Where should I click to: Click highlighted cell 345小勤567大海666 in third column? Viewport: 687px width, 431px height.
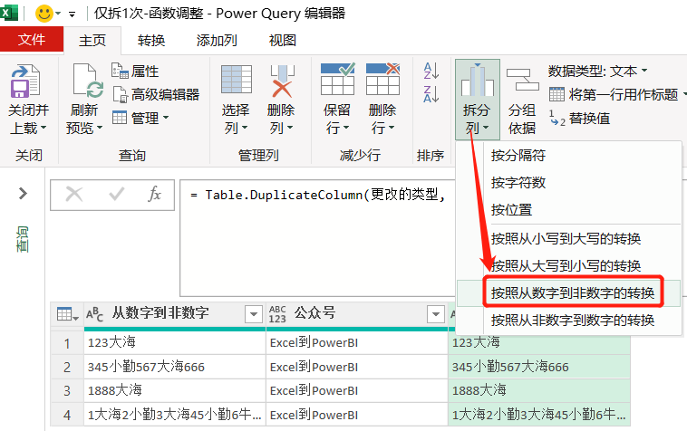point(539,367)
